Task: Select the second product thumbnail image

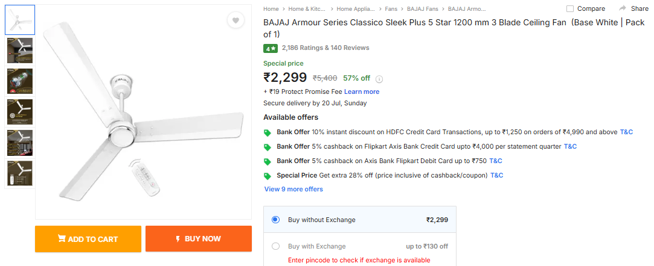Action: [20, 51]
